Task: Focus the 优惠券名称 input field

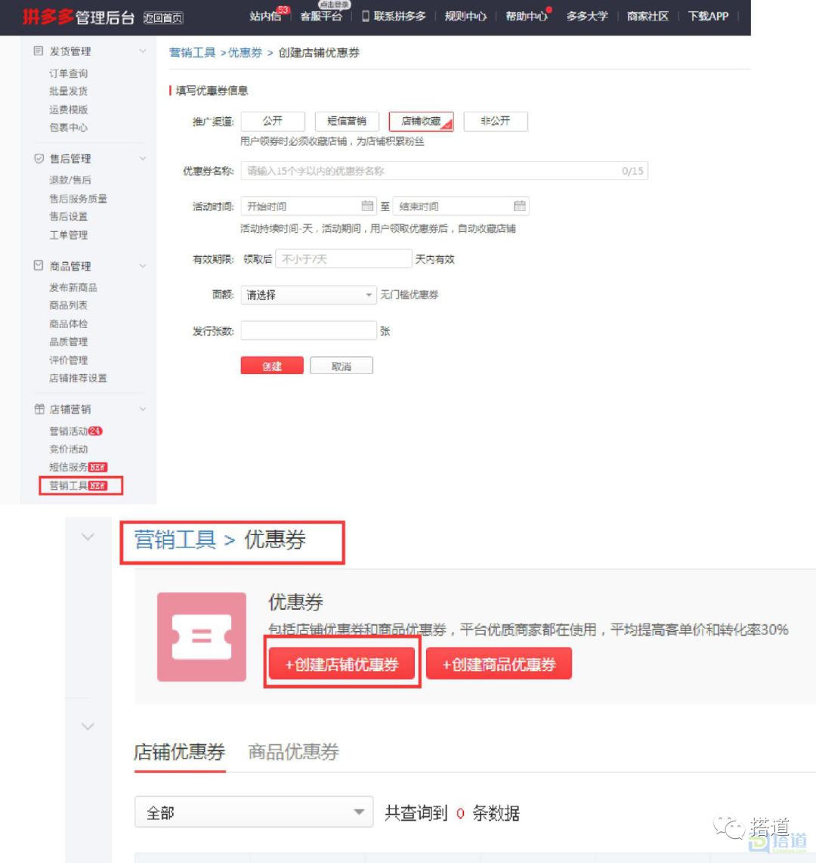Action: [444, 172]
